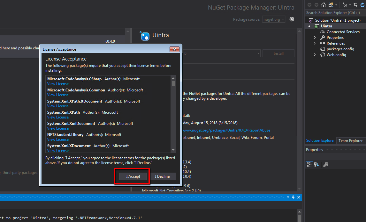Viewport: 366px width, 222px height.
Task: Click System.Xml.XDocument package name
Action: [x=69, y=146]
